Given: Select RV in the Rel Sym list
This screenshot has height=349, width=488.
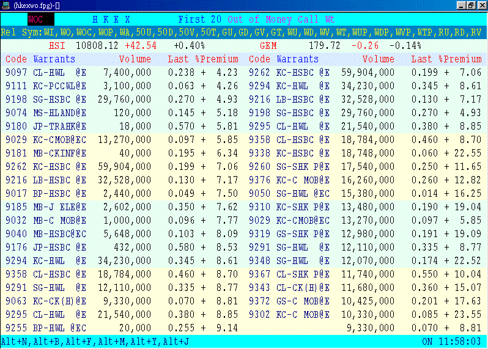Looking at the screenshot, I should pos(476,32).
